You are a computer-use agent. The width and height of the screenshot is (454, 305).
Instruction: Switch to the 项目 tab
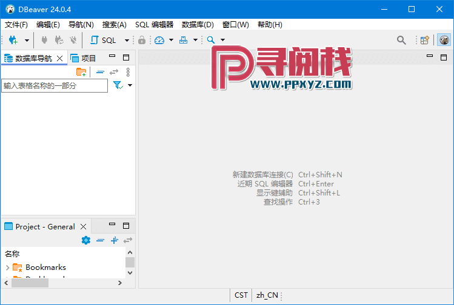pos(83,59)
